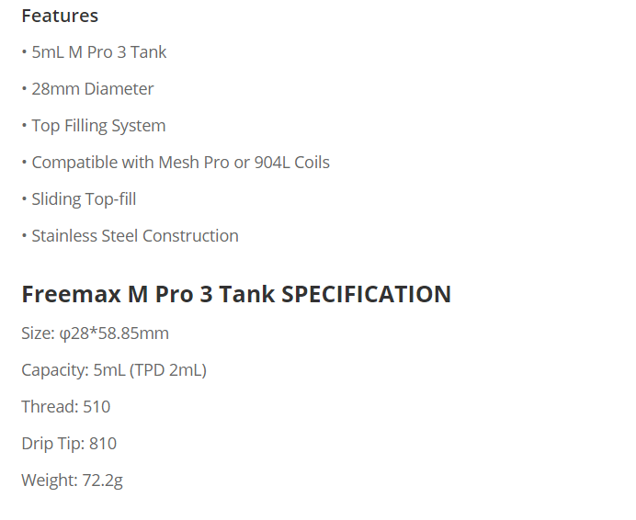Click the "Top Filling System" bullet
The width and height of the screenshot is (636, 520).
(x=98, y=126)
